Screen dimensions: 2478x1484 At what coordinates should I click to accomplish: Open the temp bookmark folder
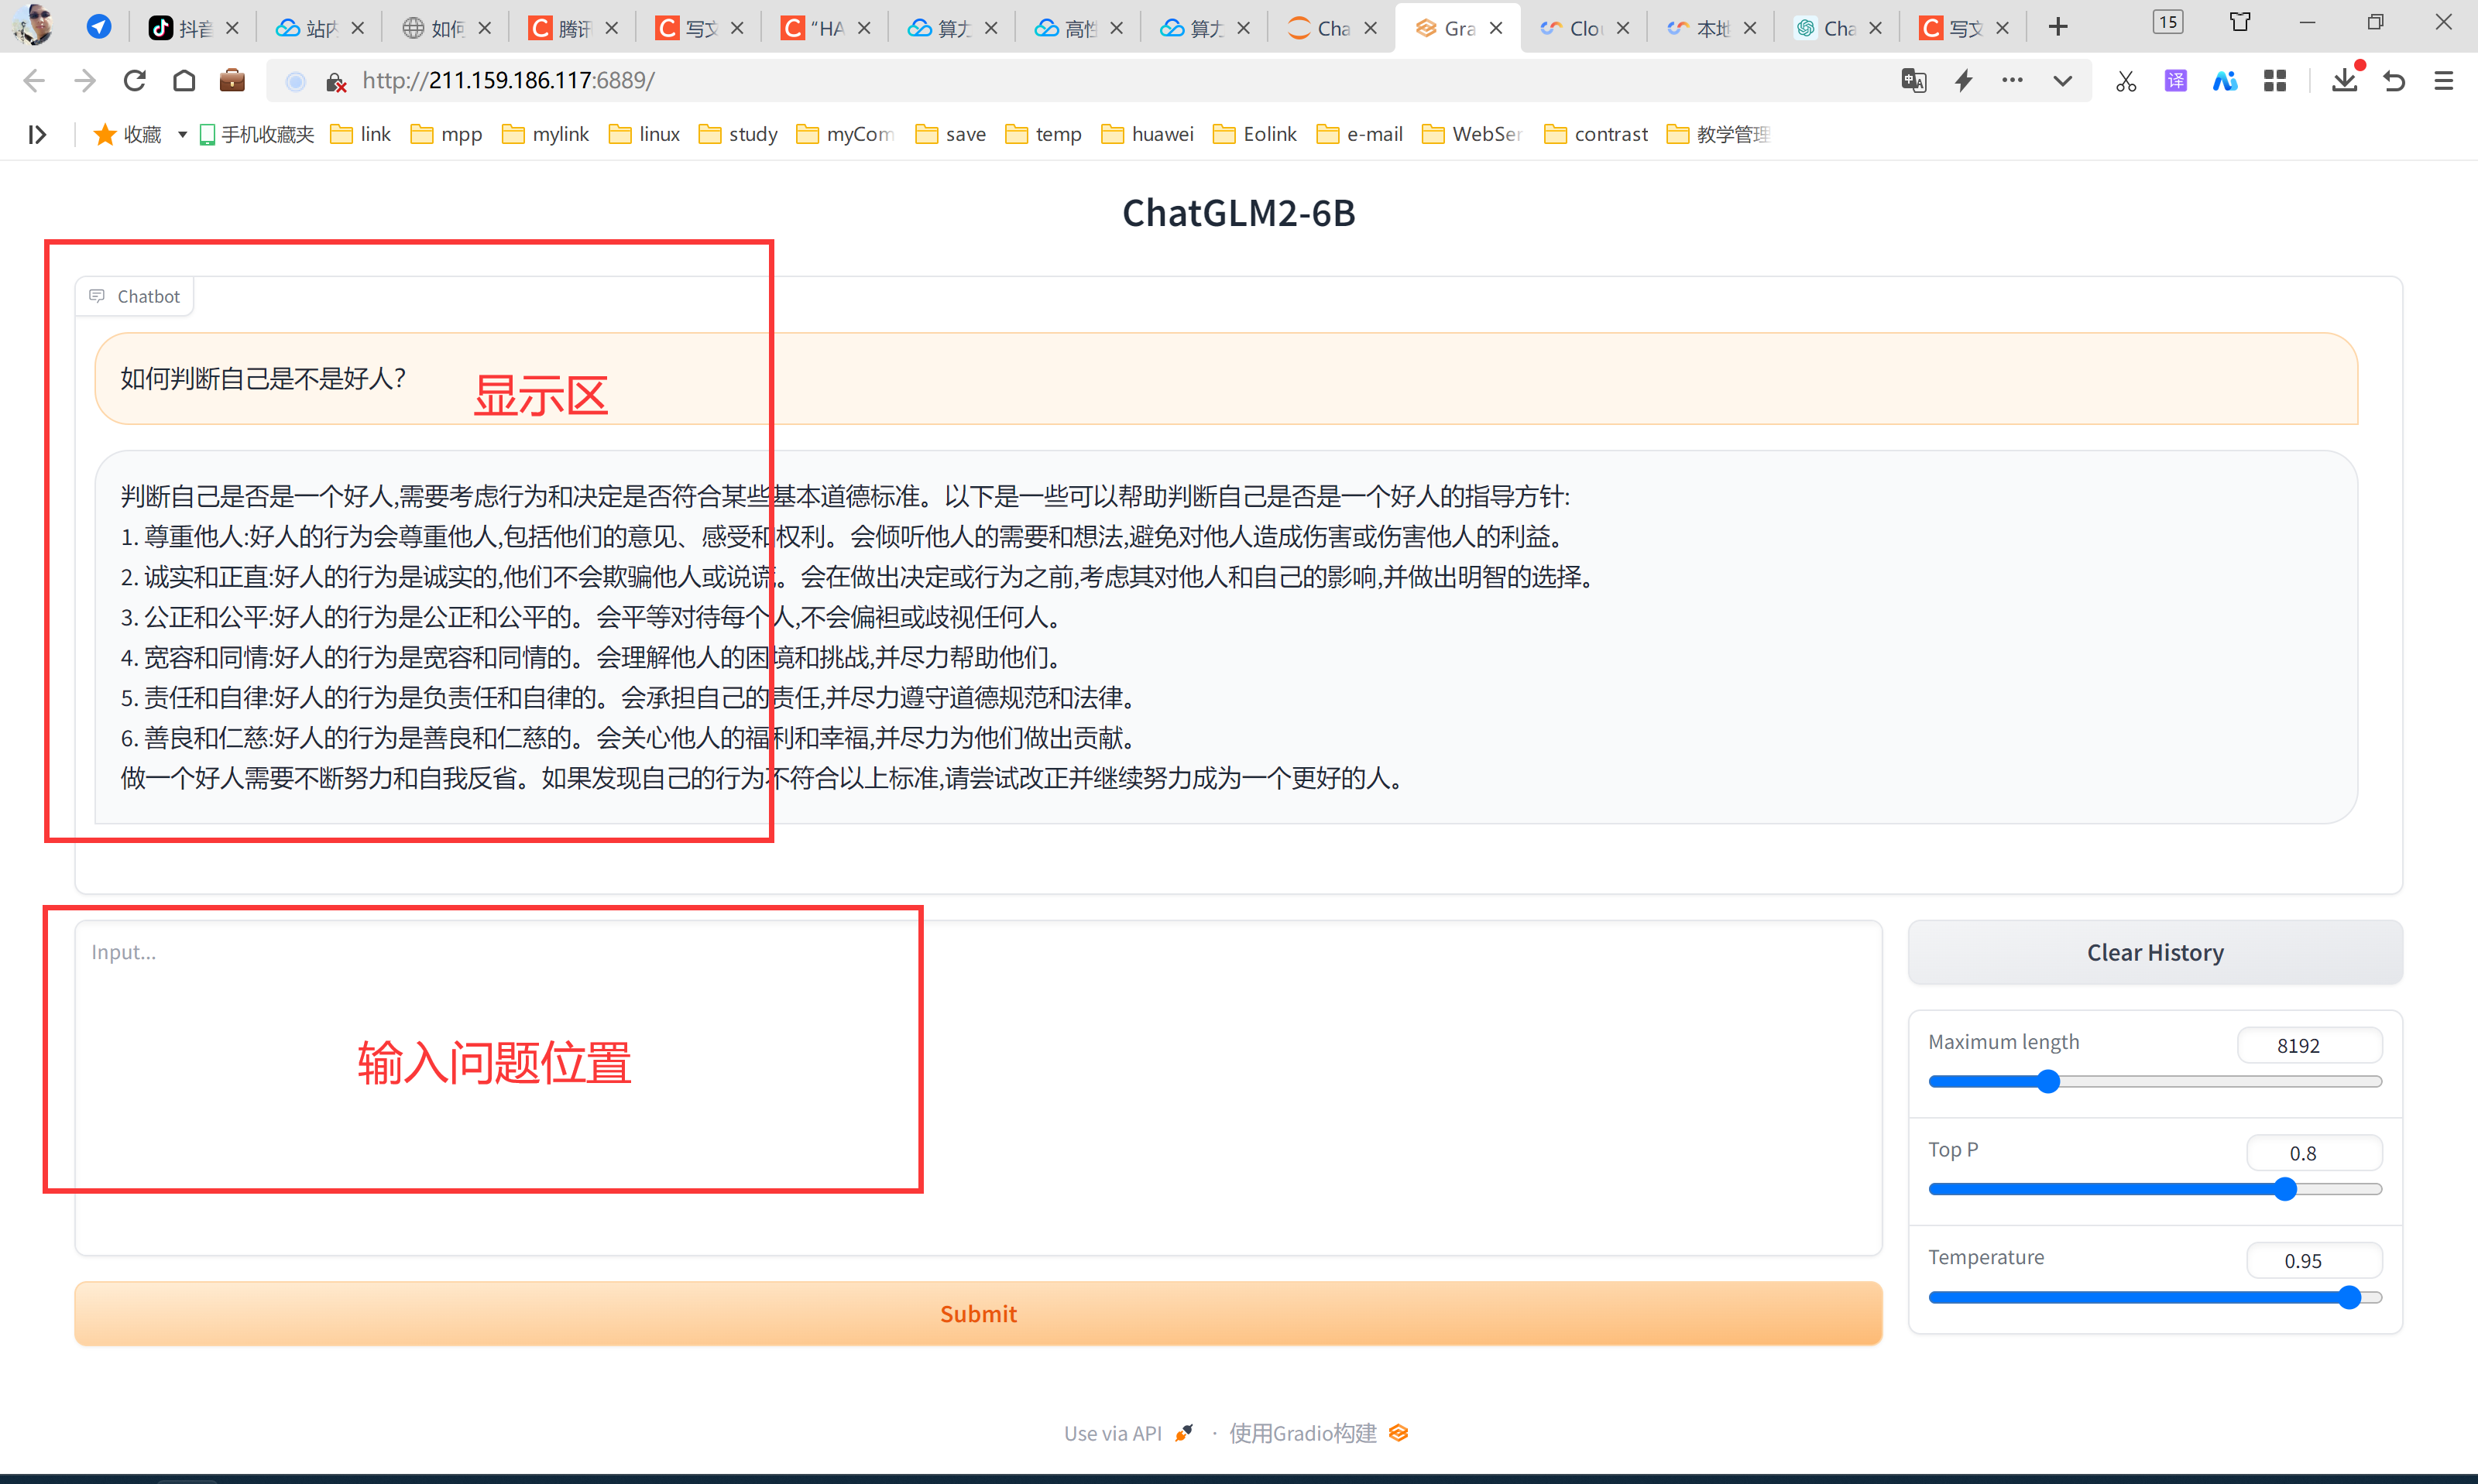[1043, 134]
